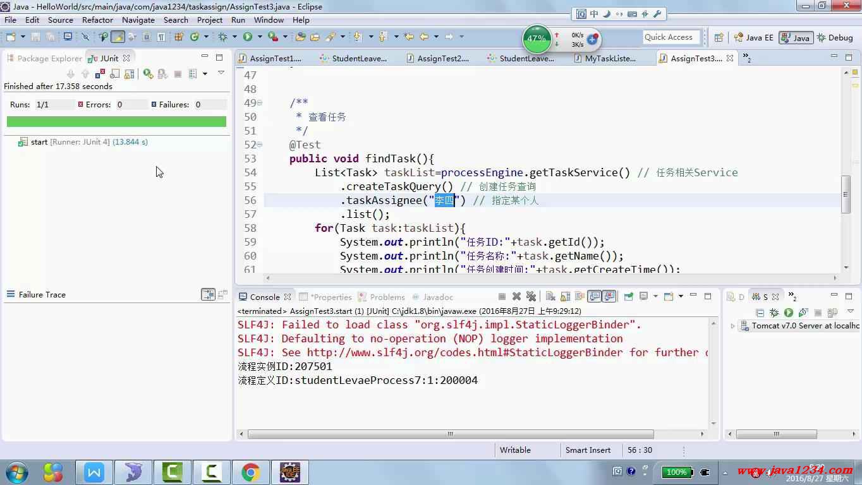The height and width of the screenshot is (485, 862).
Task: Click the Debug bug toolbar icon
Action: click(x=222, y=37)
